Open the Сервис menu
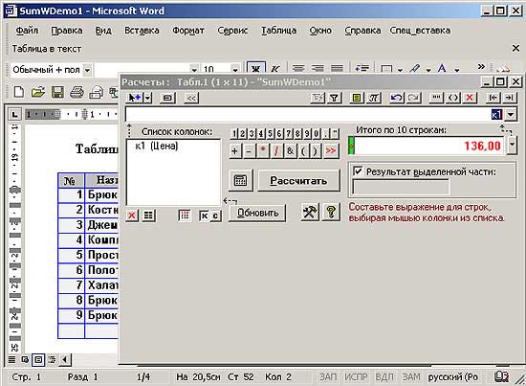 tap(232, 31)
